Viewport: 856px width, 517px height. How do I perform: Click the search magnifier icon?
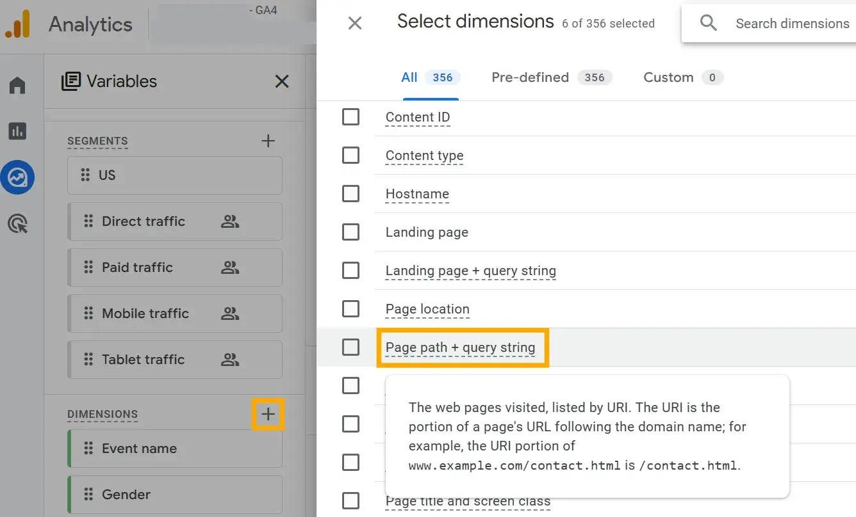coord(708,22)
